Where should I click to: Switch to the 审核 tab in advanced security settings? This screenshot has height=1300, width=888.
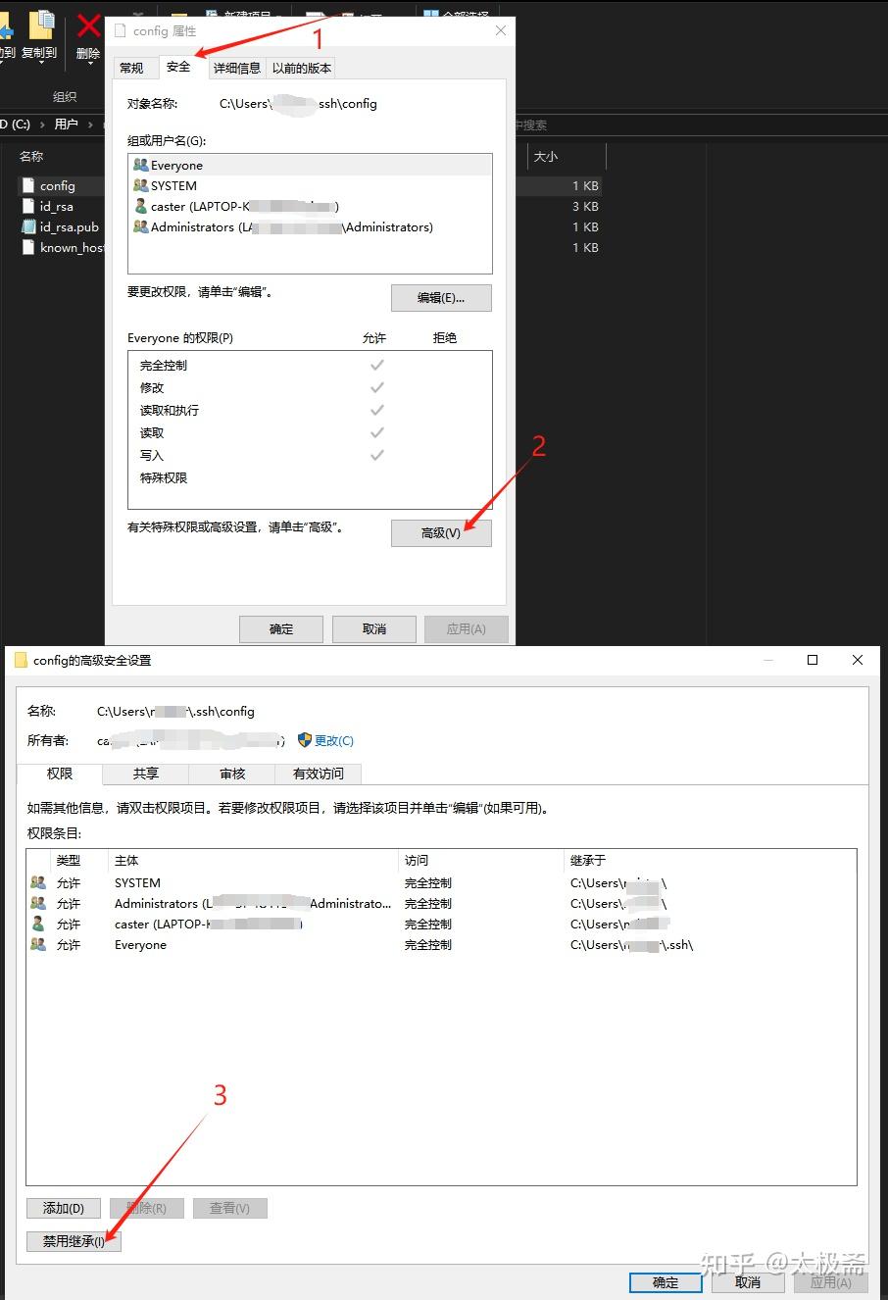(x=232, y=774)
